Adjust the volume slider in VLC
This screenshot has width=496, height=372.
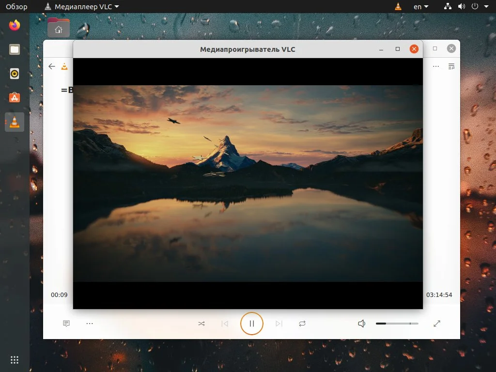(396, 323)
